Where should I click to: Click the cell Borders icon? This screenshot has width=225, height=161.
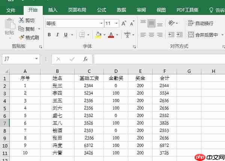[82, 35]
